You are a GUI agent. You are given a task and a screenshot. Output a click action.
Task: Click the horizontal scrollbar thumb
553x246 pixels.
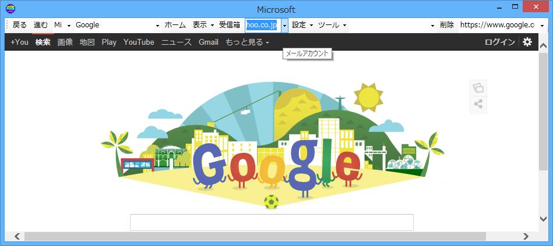255,236
